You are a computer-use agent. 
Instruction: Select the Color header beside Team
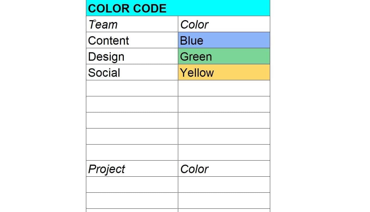click(x=224, y=24)
